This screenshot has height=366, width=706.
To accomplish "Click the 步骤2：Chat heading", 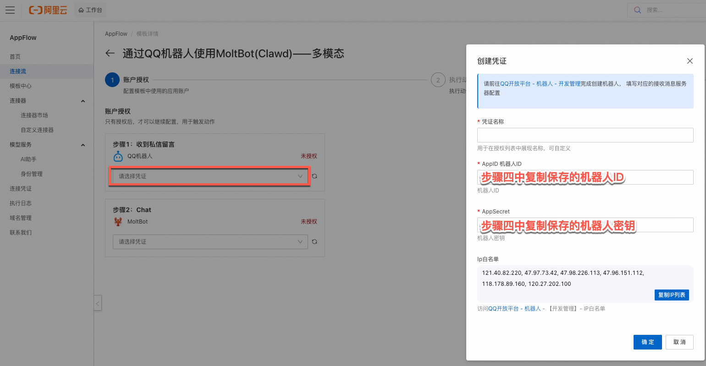I will click(132, 210).
